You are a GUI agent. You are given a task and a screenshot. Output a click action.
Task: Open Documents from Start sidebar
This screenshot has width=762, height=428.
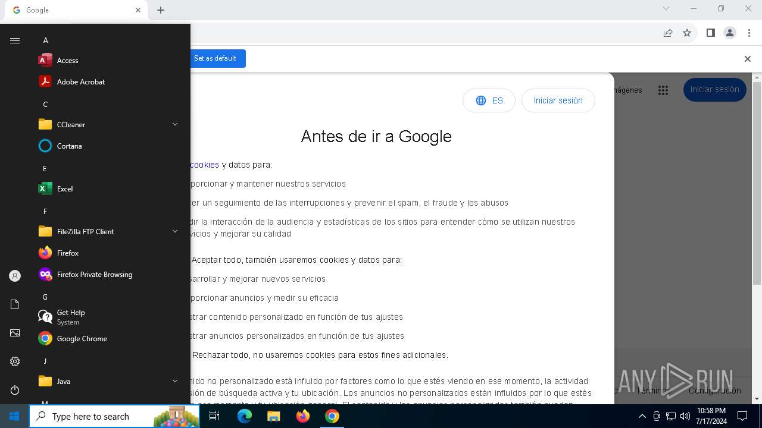(15, 304)
